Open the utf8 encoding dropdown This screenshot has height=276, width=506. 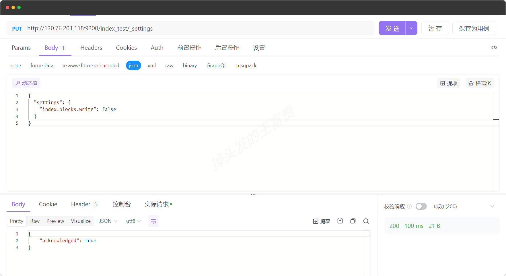pos(133,221)
